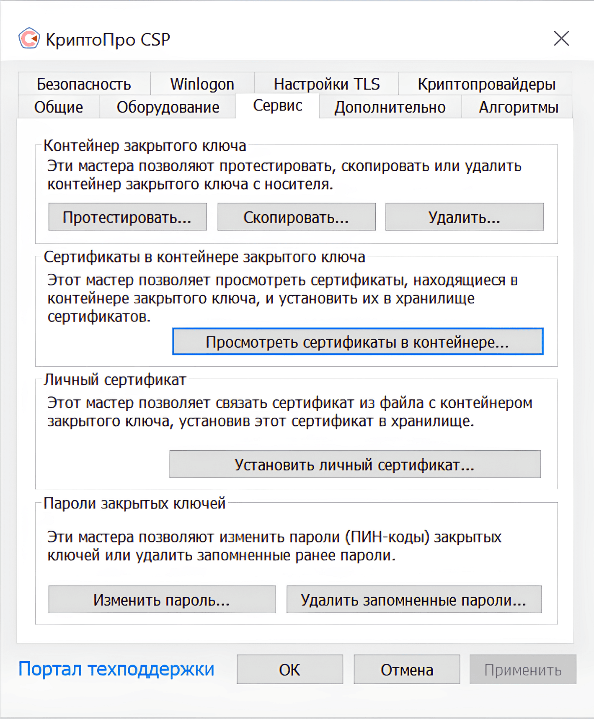Switch to the Безопасность tab

coord(84,84)
